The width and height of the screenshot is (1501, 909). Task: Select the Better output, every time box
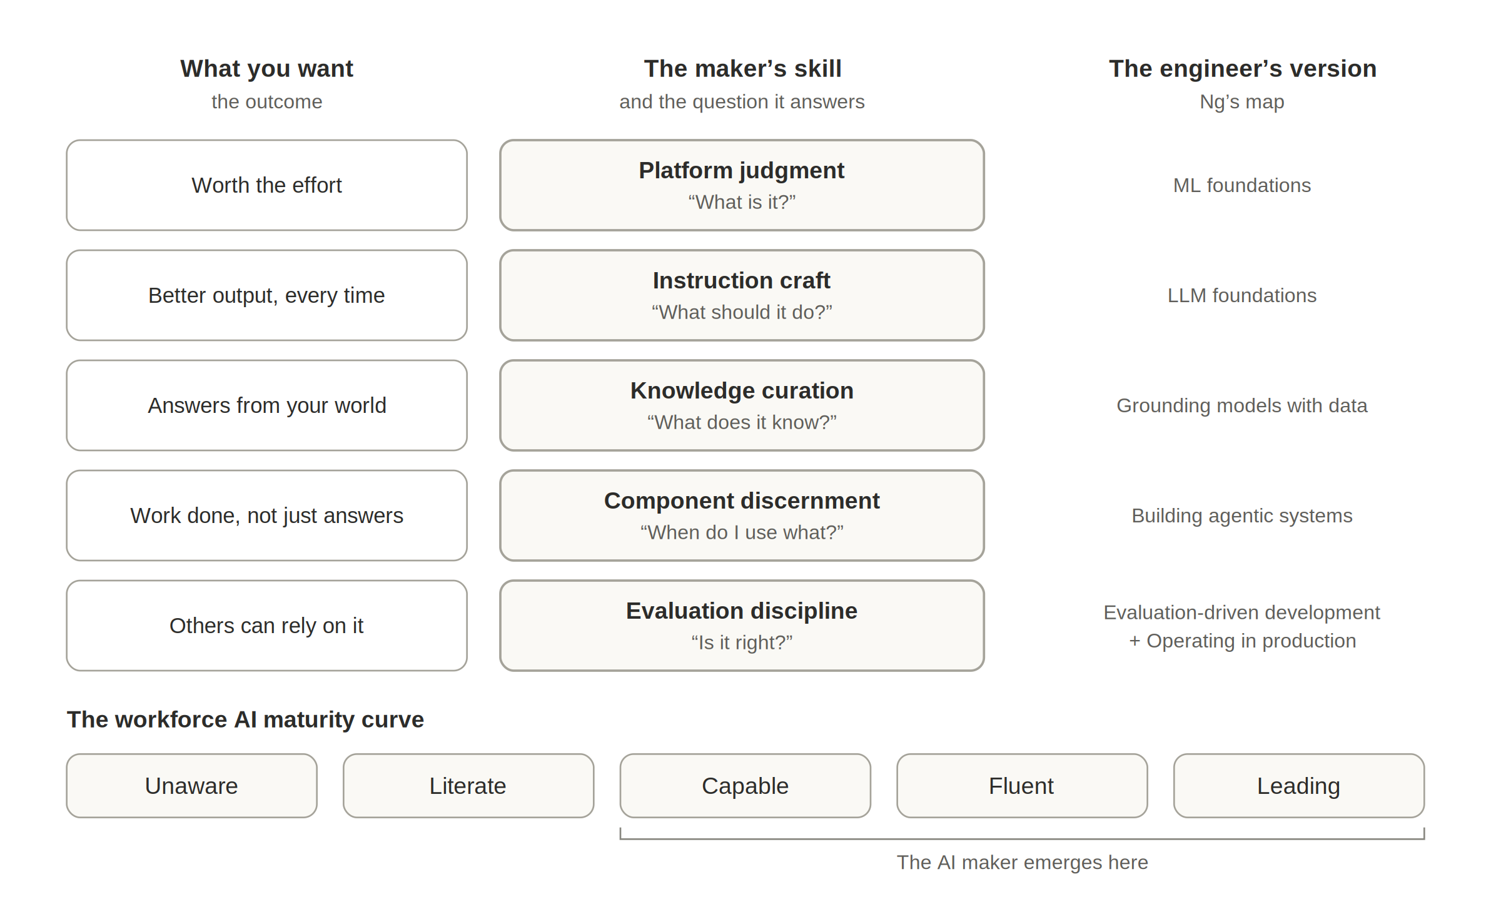266,295
